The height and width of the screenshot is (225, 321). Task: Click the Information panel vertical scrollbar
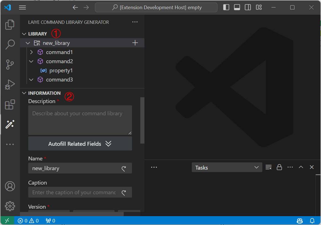click(x=142, y=121)
